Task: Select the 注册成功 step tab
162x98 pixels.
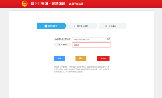Action: coord(112,26)
